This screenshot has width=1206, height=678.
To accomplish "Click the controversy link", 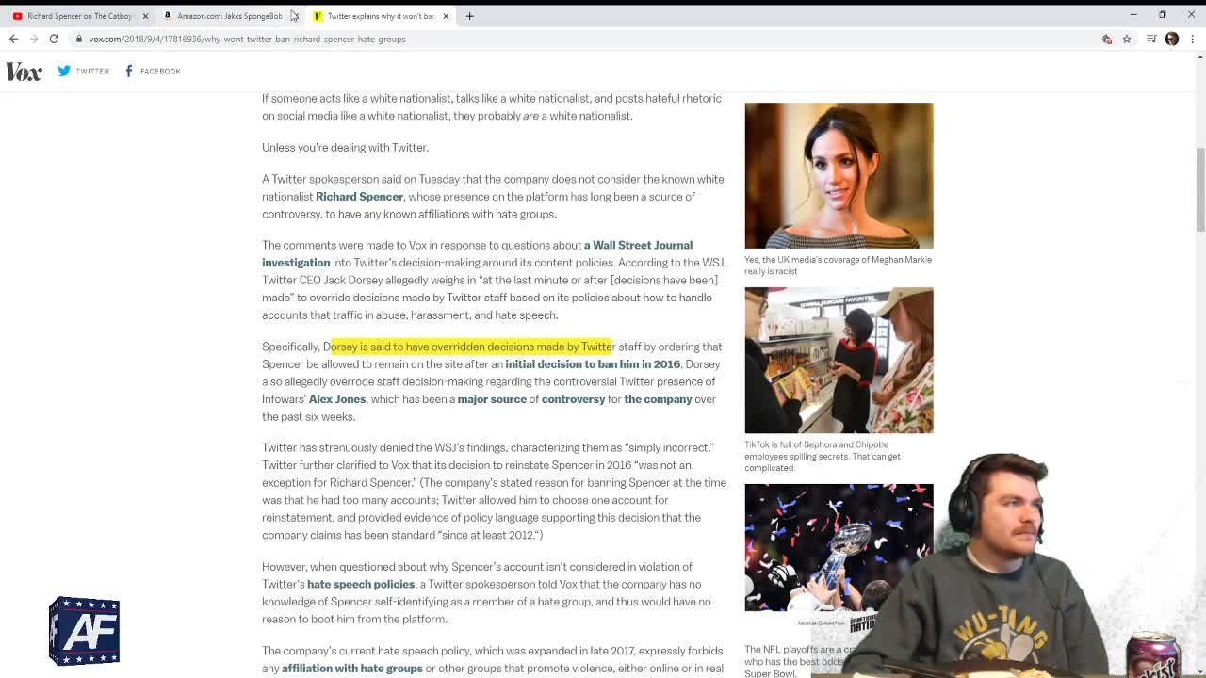I will click(573, 399).
